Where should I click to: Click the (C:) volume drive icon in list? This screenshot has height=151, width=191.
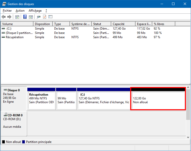click(3, 28)
